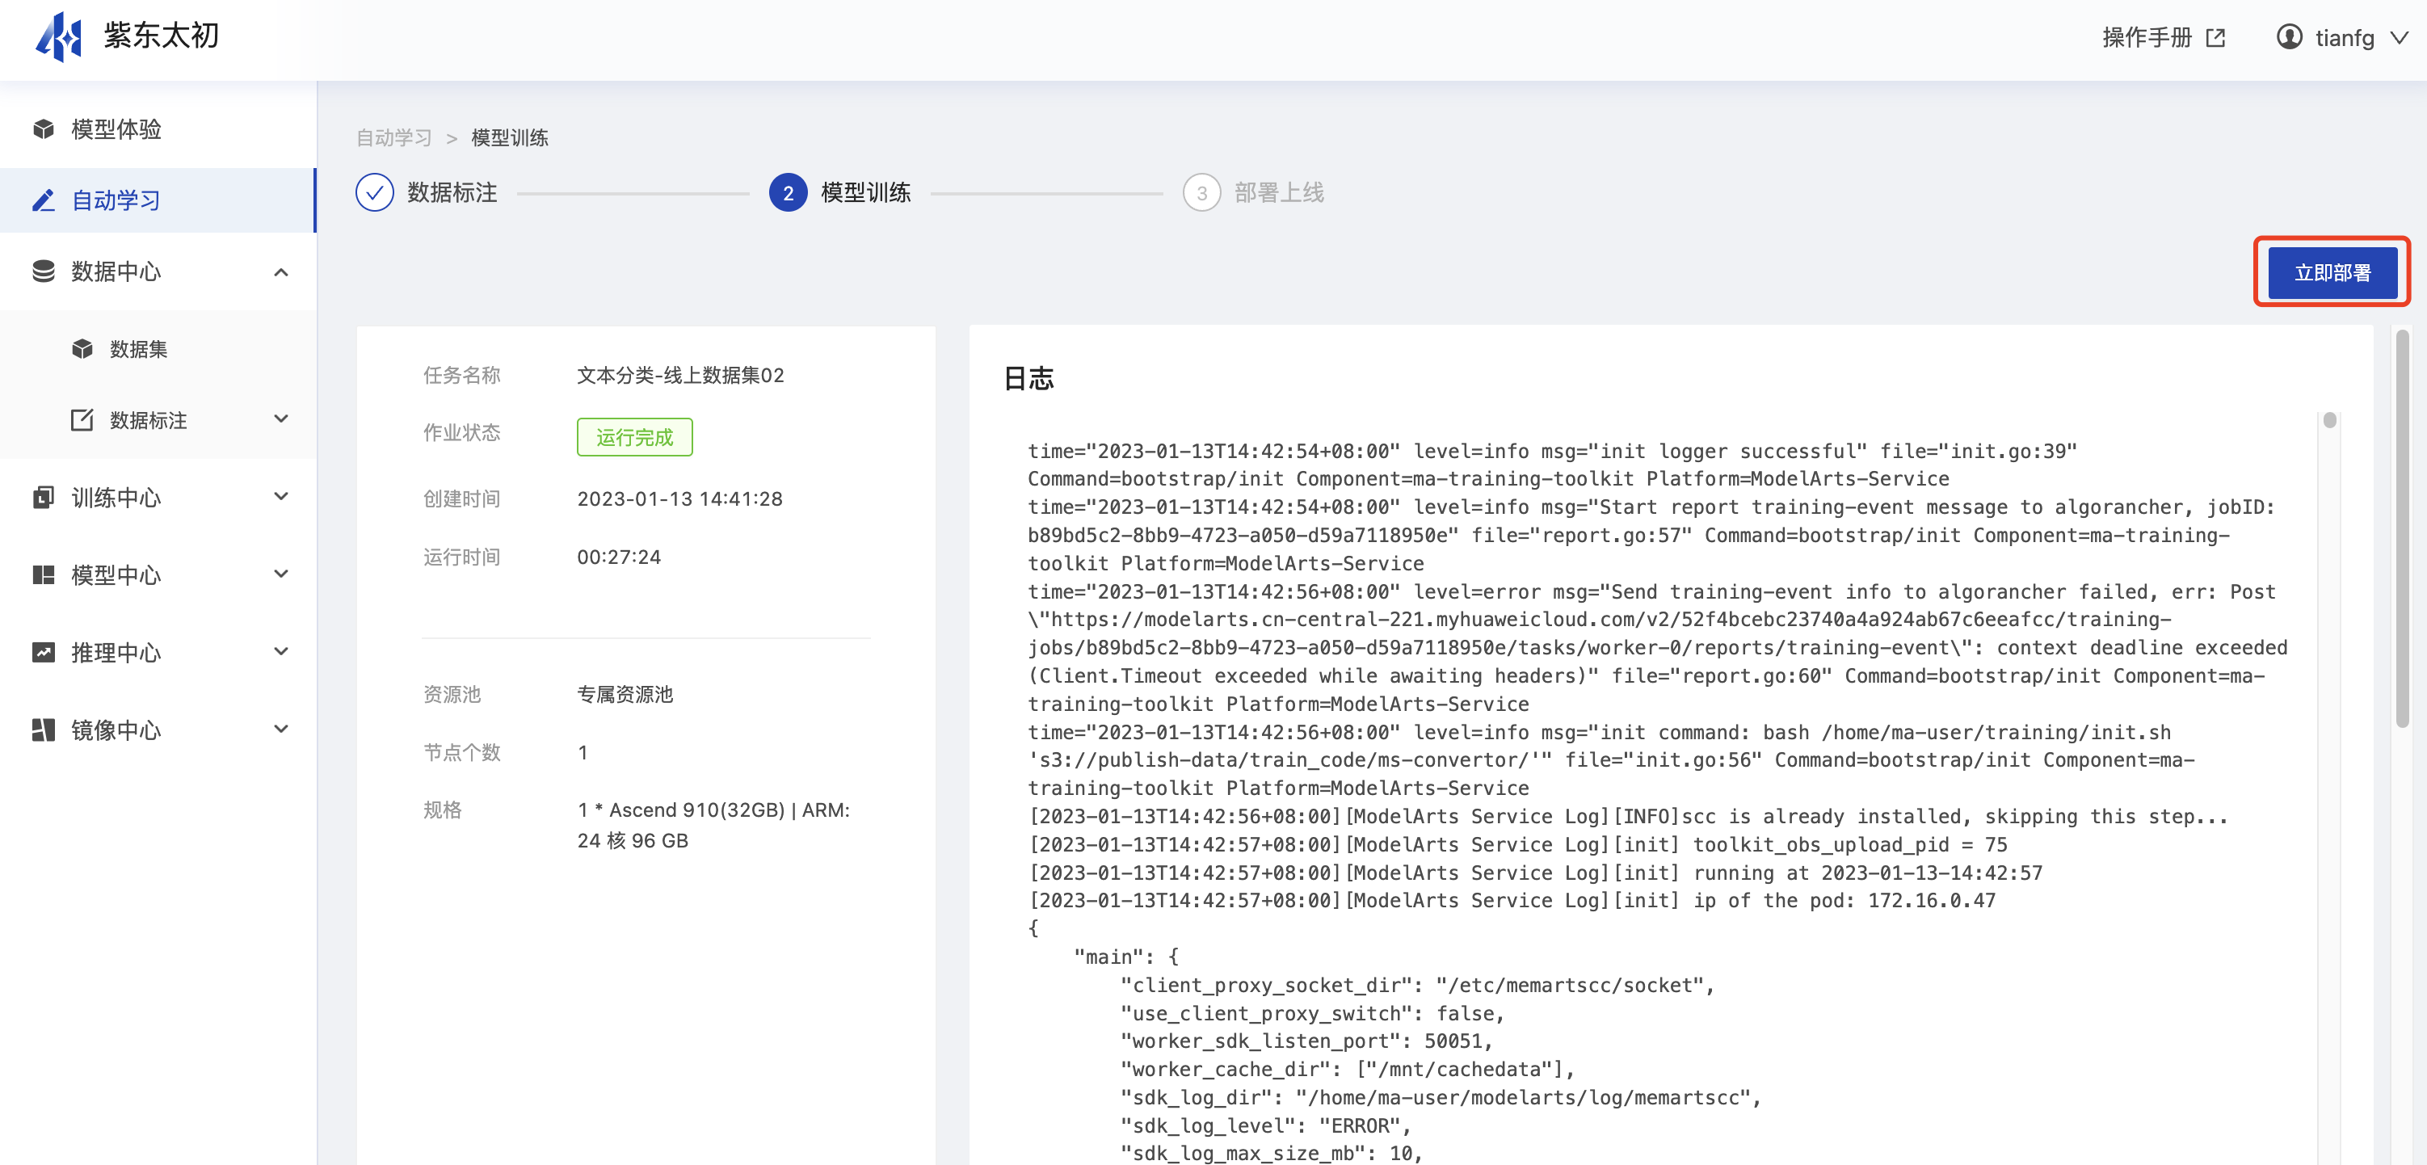
Task: Click the user avatar icon
Action: pos(2290,36)
